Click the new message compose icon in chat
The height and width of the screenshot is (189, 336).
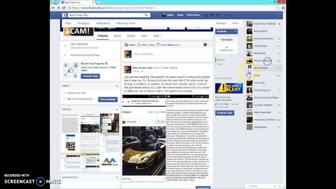coord(280,186)
